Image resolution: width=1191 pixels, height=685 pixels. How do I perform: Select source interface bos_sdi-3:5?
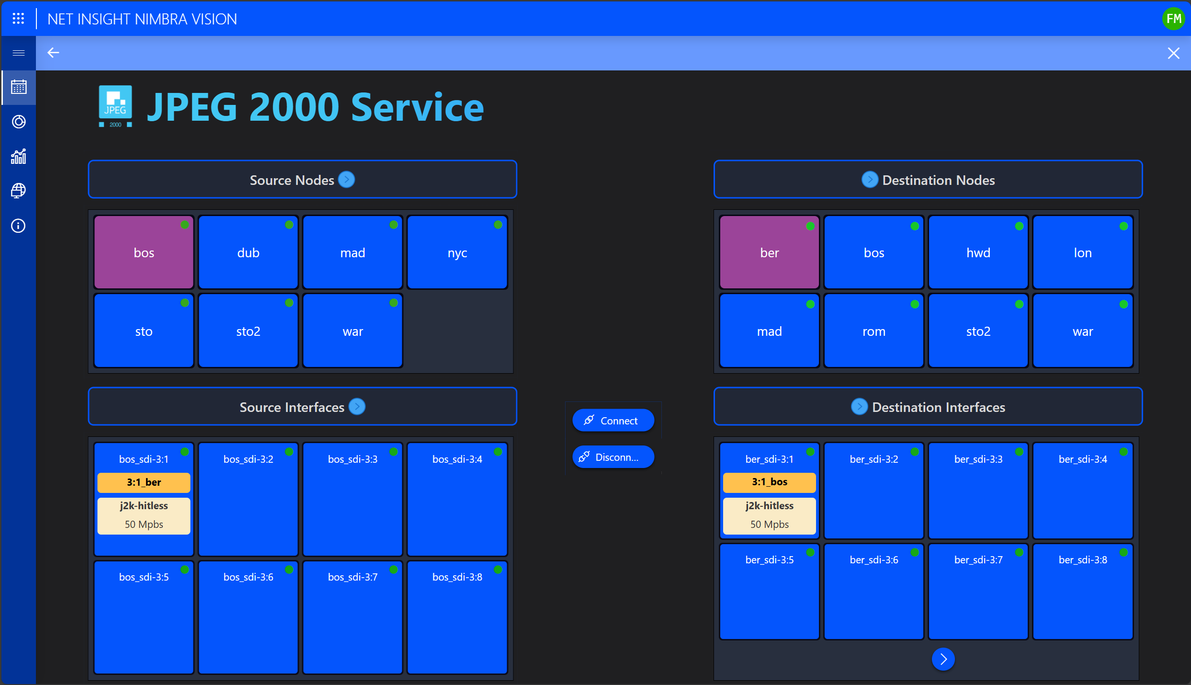(x=144, y=617)
